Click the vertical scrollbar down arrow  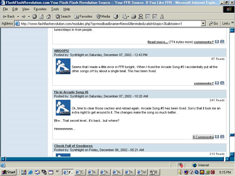[232, 154]
